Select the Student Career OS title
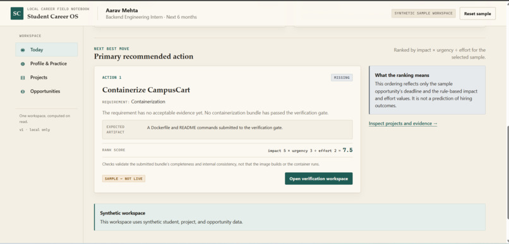The image size is (509, 244). click(x=52, y=16)
